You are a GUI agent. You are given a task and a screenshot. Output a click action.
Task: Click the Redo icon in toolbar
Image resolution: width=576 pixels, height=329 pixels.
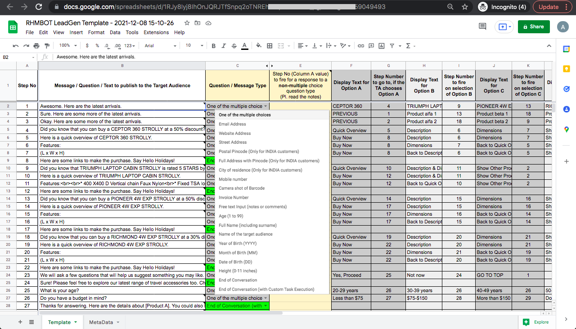click(26, 45)
